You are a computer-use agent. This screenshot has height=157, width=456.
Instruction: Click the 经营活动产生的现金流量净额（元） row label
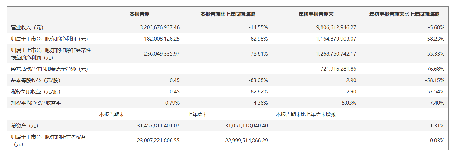[49, 69]
